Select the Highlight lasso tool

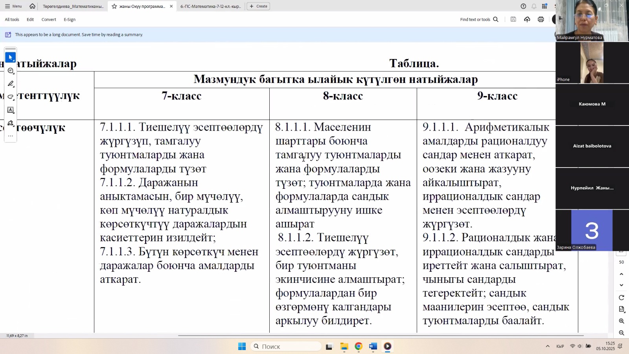tap(11, 96)
